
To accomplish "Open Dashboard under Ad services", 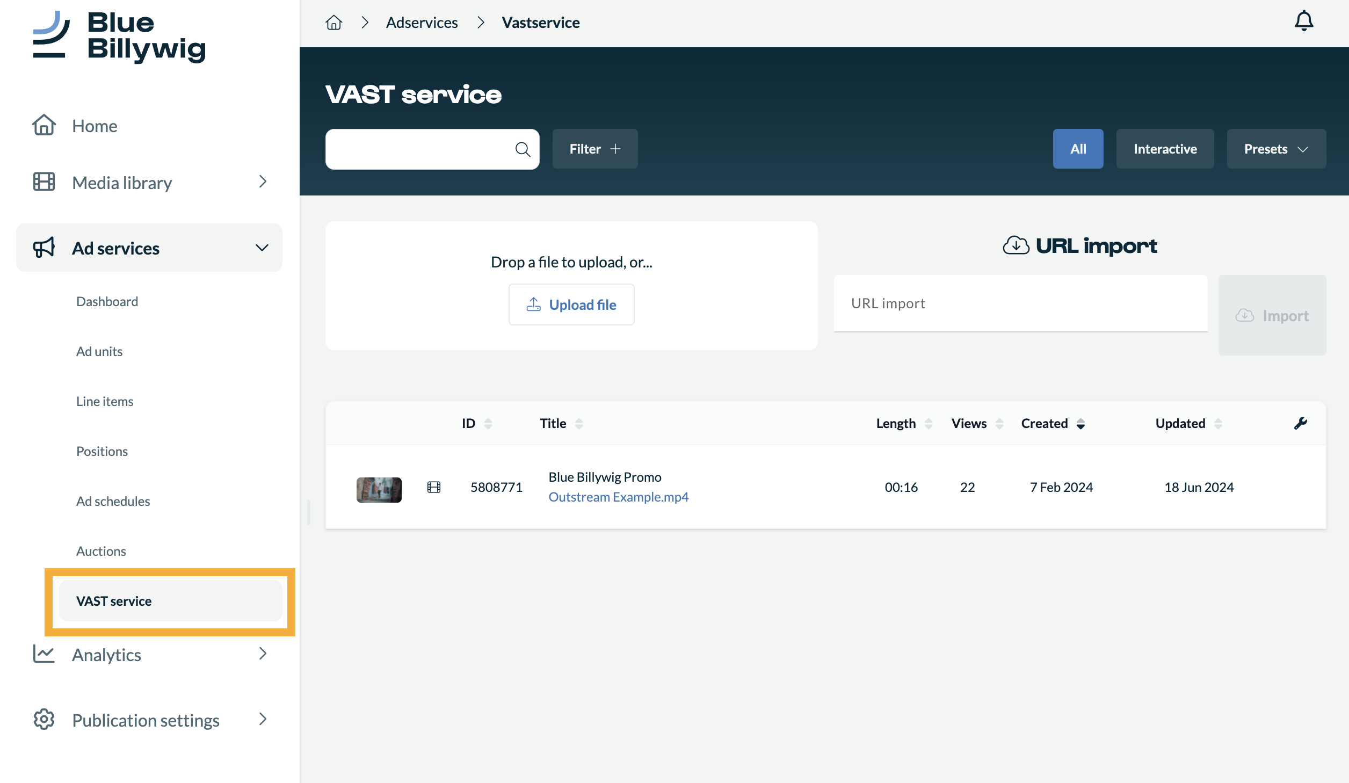I will [x=107, y=301].
